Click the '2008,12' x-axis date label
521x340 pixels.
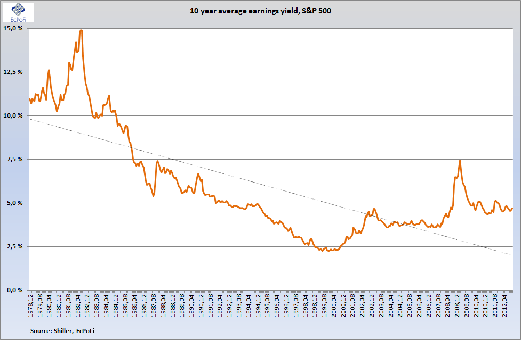pos(457,305)
